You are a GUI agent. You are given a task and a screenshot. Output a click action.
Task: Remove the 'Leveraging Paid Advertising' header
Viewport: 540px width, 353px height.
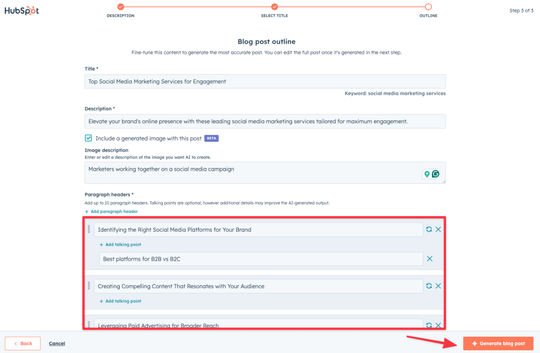[438, 325]
